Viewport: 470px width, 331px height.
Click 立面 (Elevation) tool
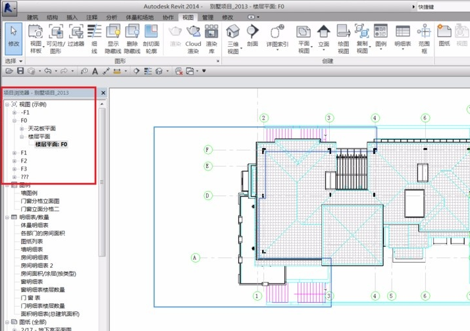(x=324, y=37)
